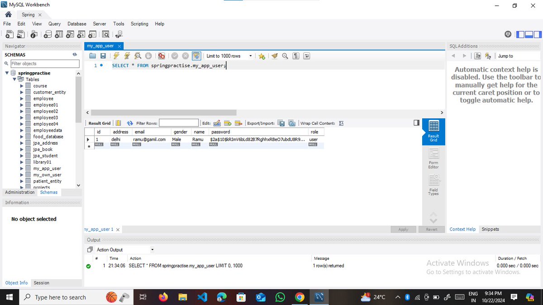
Task: Create a new schema icon
Action: (x=48, y=34)
